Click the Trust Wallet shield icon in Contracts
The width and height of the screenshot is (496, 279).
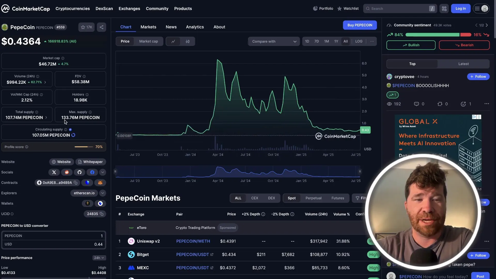(x=87, y=183)
